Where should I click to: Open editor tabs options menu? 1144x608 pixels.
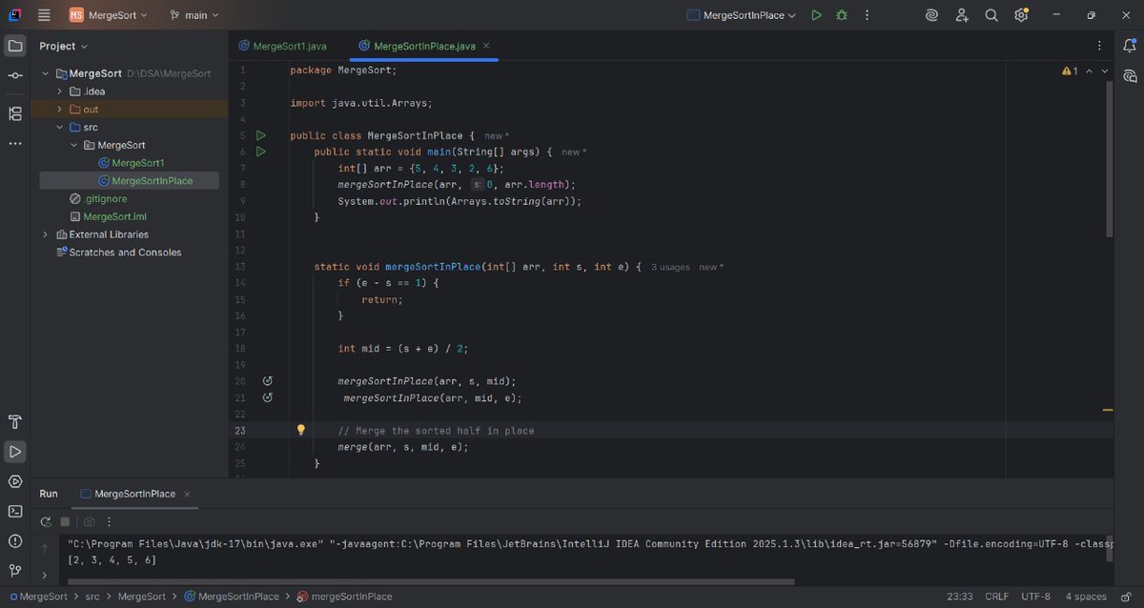1101,46
